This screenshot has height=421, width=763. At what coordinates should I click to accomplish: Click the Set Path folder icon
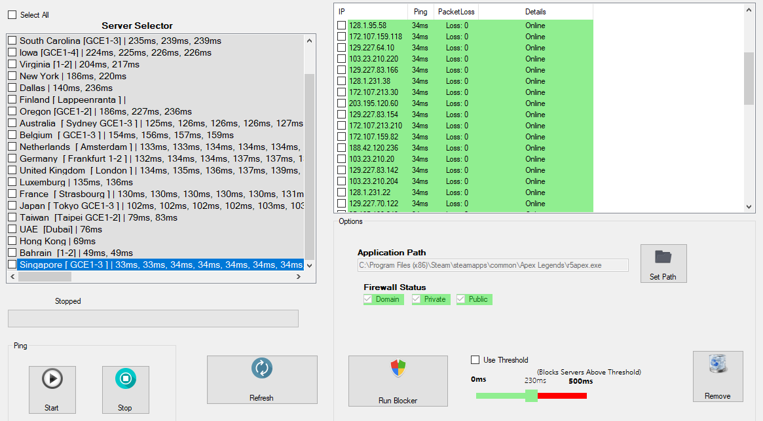pos(663,256)
